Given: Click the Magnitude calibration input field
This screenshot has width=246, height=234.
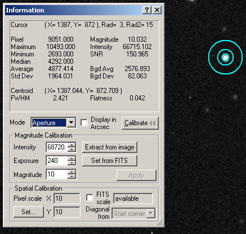Looking at the screenshot, I should pos(57,174).
